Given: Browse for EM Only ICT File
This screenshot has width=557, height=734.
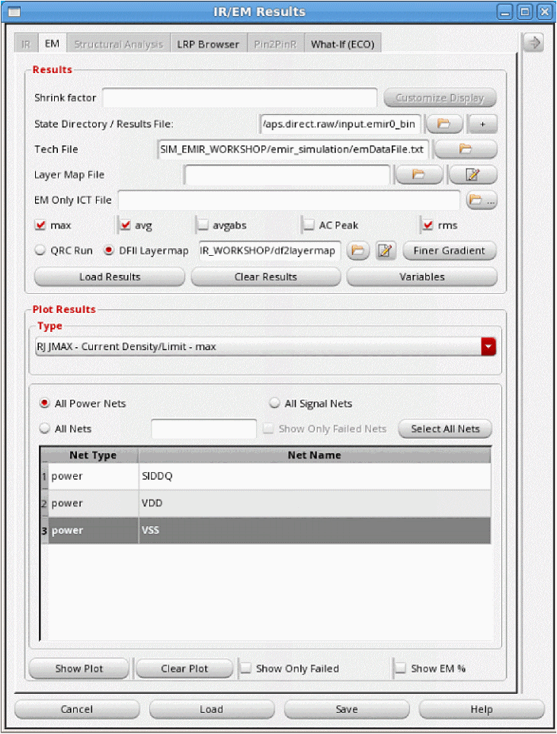Looking at the screenshot, I should [482, 200].
